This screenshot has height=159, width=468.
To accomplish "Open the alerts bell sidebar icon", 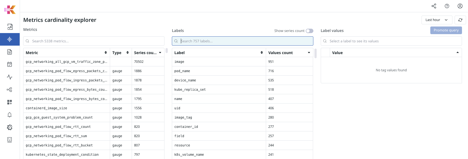I will pos(10,115).
